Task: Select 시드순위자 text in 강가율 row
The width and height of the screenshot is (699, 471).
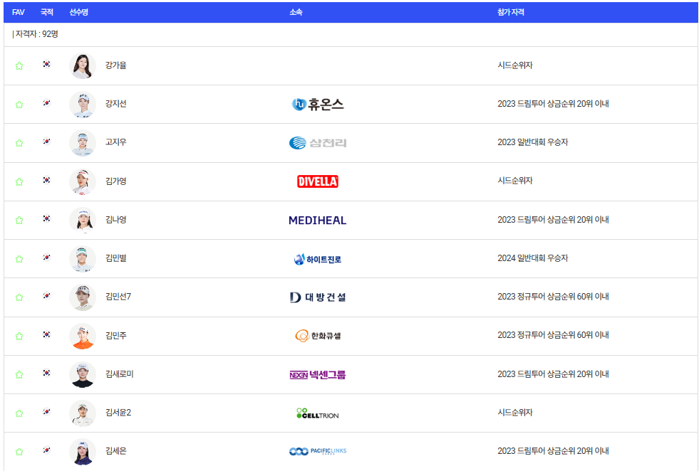Action: 515,65
